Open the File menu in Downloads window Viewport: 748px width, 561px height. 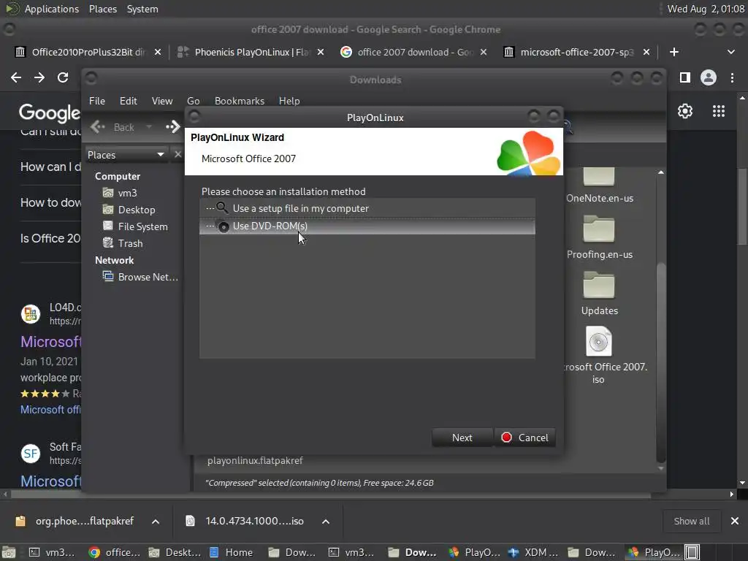click(97, 101)
